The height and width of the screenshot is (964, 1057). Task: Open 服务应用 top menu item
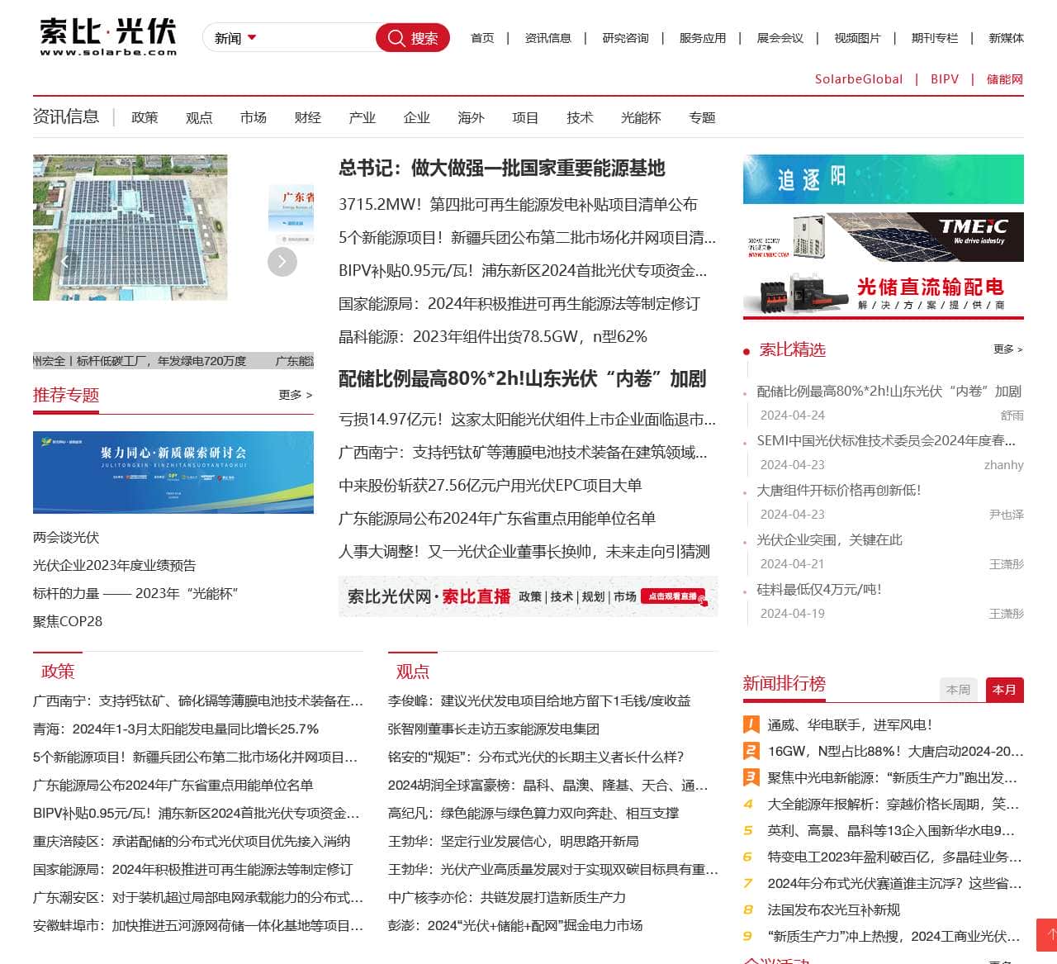pyautogui.click(x=703, y=38)
